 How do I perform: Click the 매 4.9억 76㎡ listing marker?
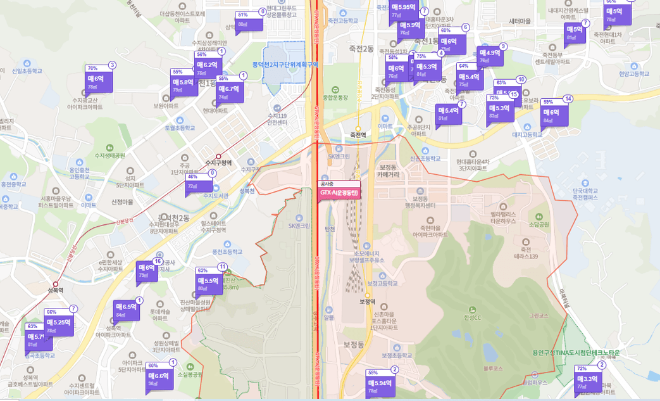pos(490,56)
